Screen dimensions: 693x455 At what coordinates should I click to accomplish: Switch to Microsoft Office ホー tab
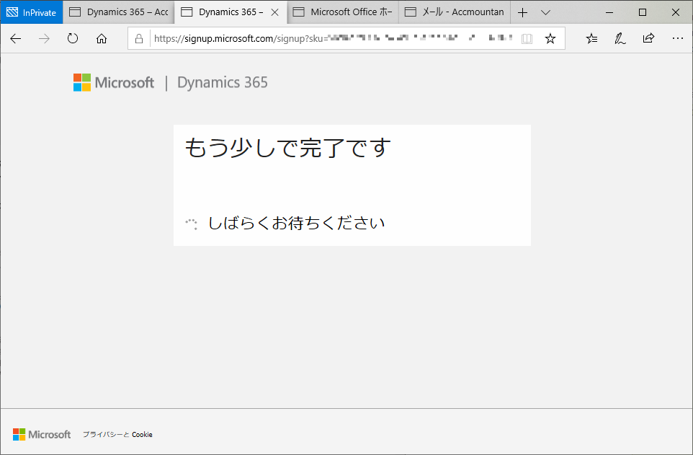(x=343, y=12)
